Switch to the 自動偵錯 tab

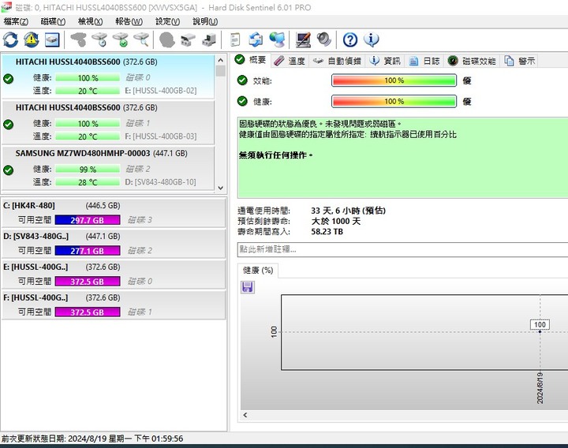point(337,61)
